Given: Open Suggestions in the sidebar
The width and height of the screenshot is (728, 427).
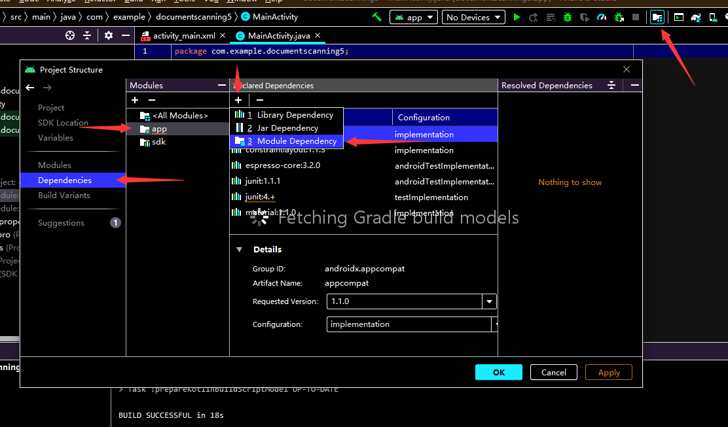Looking at the screenshot, I should 61,223.
